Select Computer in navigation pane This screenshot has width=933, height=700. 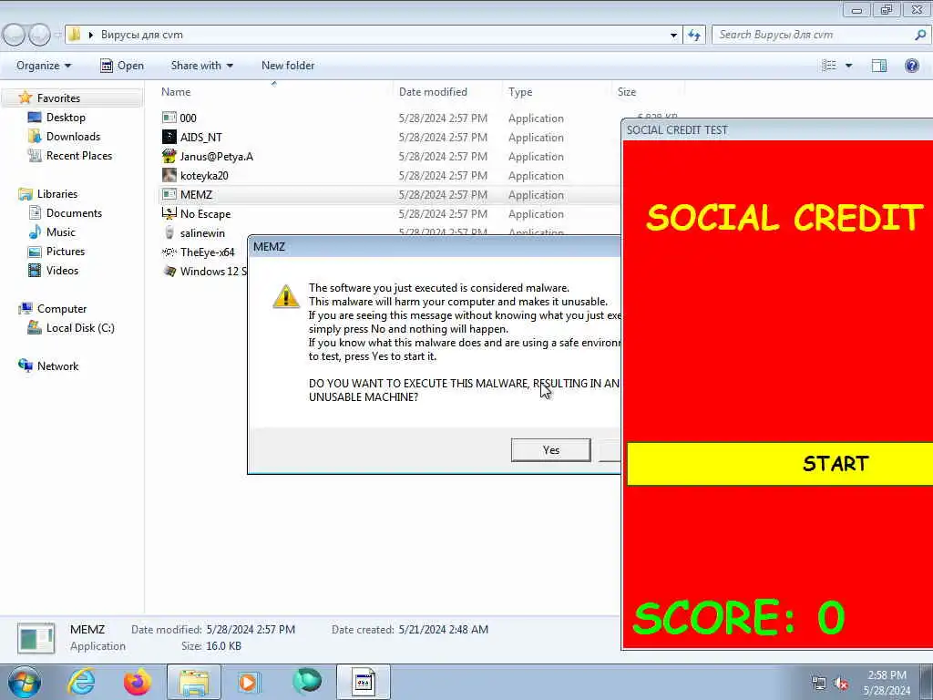(x=61, y=308)
